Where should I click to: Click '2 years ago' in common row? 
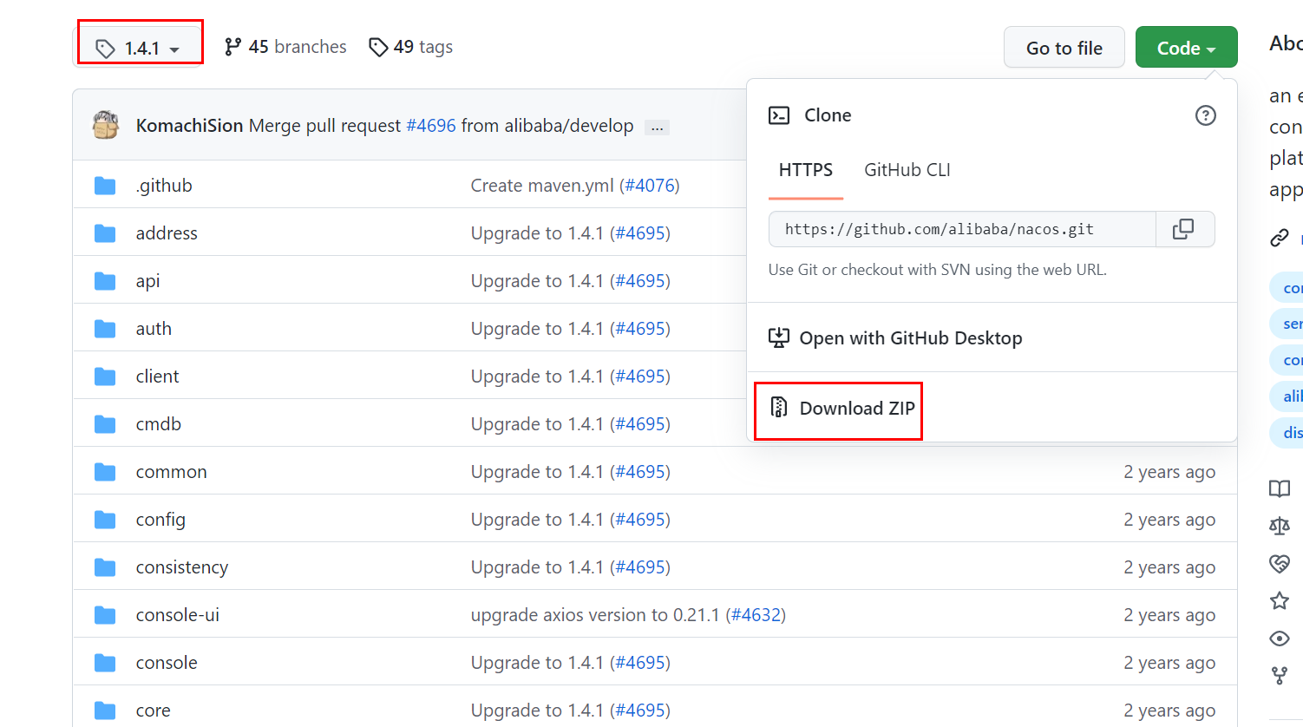coord(1169,472)
